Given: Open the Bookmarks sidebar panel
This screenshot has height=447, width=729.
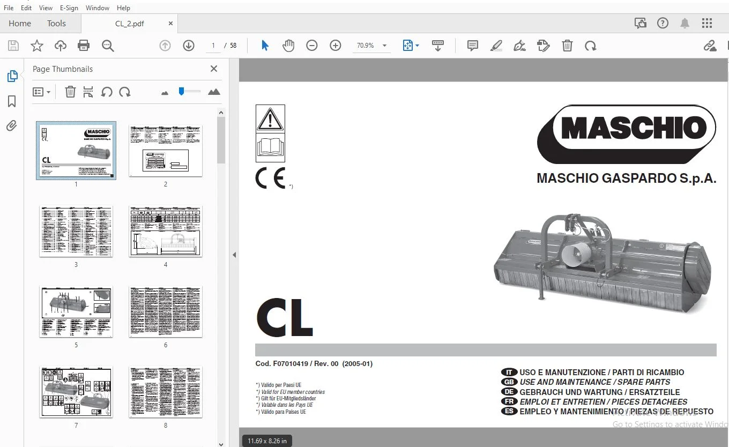Looking at the screenshot, I should pyautogui.click(x=12, y=101).
